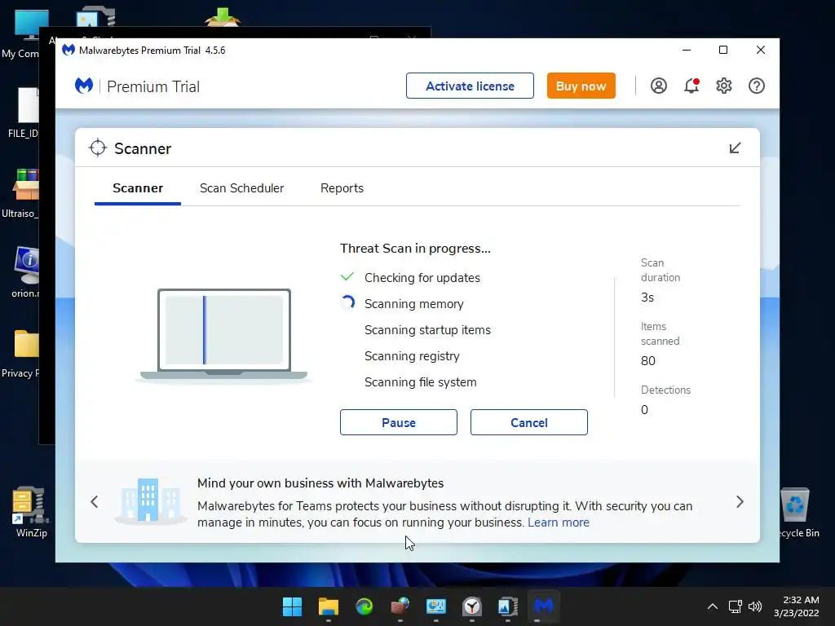Viewport: 835px width, 626px height.
Task: Collapse the Scanner panel with the arrow icon
Action: (735, 148)
